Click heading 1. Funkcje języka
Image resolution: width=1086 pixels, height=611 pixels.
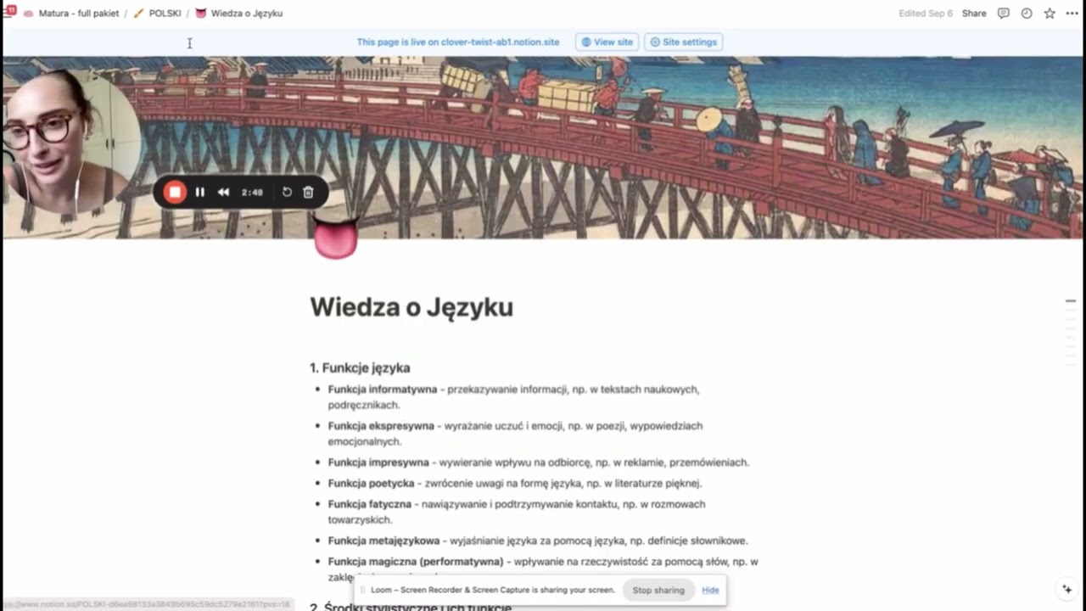360,367
